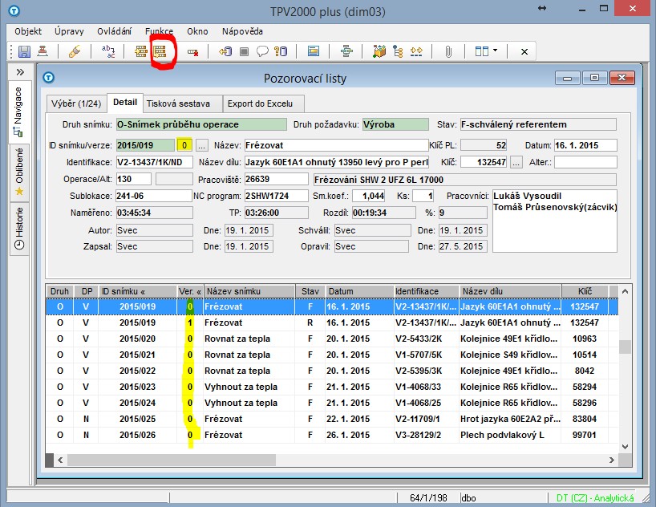Click the question mark database help icon

[x=281, y=51]
